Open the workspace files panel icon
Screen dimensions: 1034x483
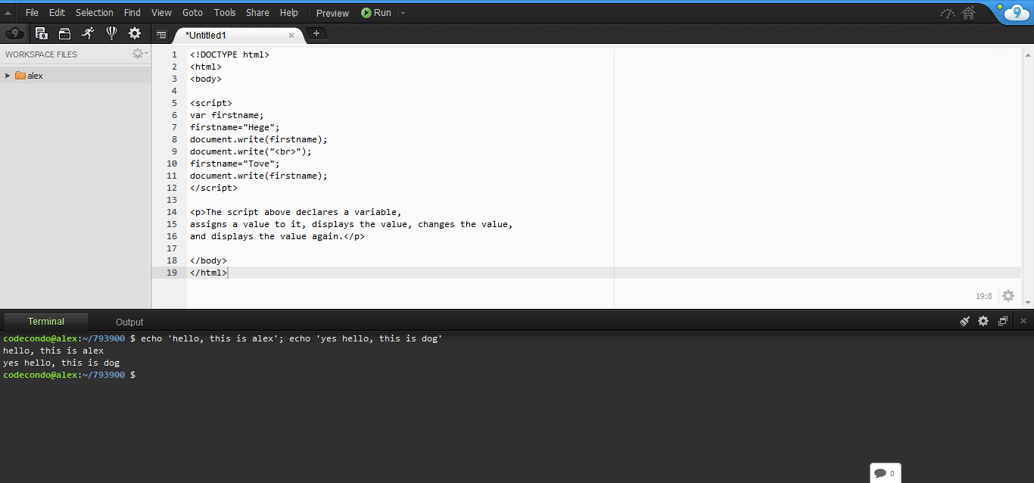point(42,33)
